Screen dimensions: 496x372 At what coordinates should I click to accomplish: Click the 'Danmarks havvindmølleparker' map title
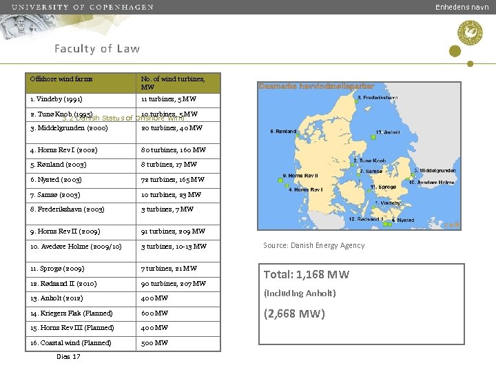(x=316, y=86)
